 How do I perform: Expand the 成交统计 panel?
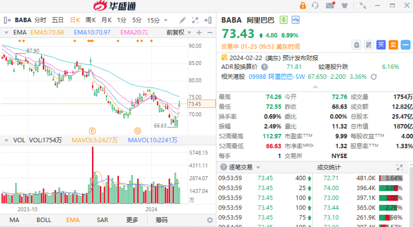400,167
